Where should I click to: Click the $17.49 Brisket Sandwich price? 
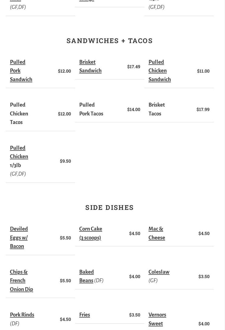pos(134,67)
